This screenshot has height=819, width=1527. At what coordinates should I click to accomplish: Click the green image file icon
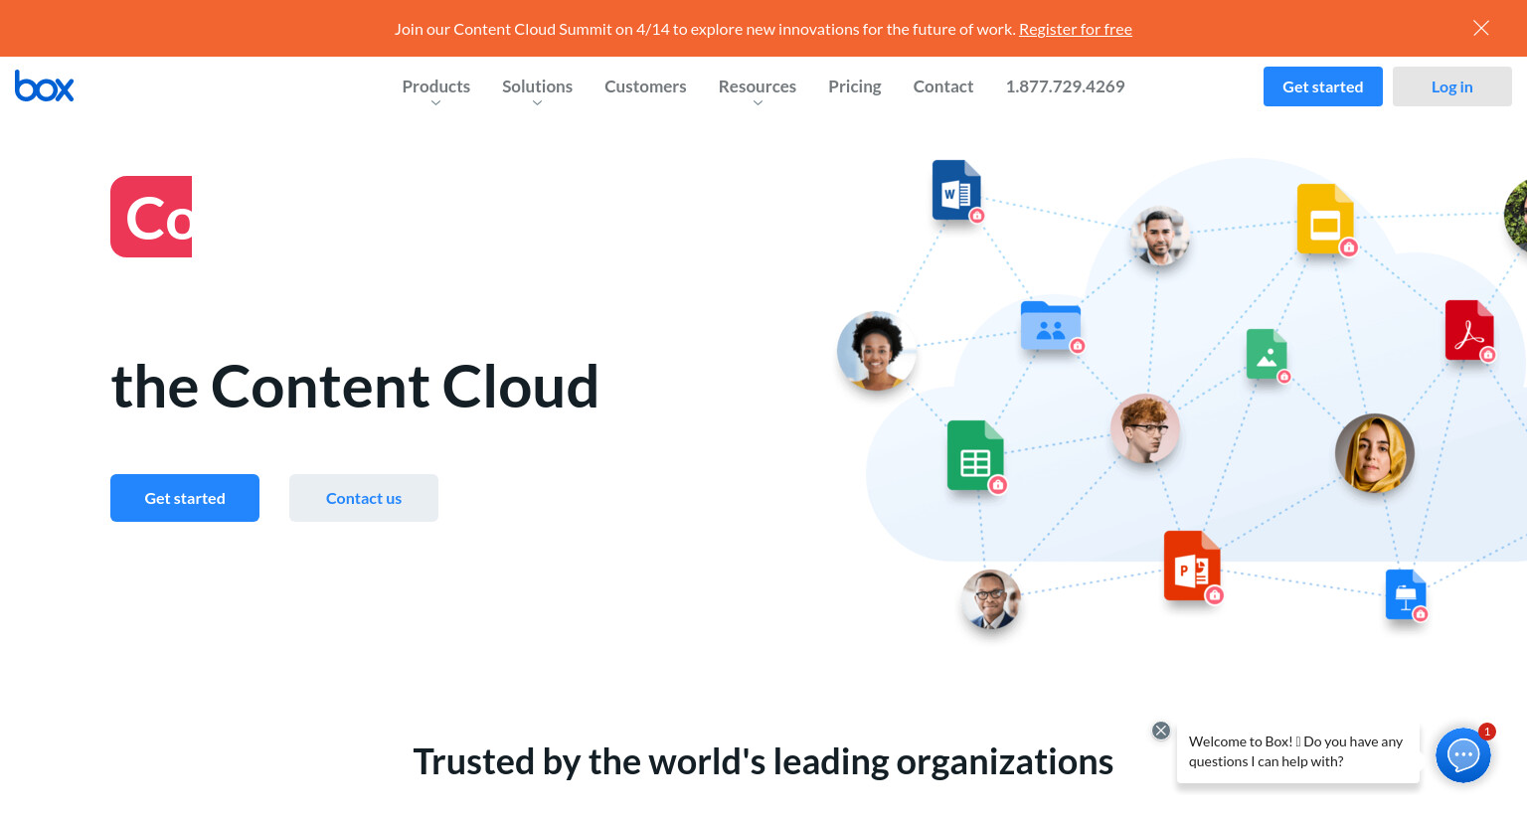point(1268,355)
